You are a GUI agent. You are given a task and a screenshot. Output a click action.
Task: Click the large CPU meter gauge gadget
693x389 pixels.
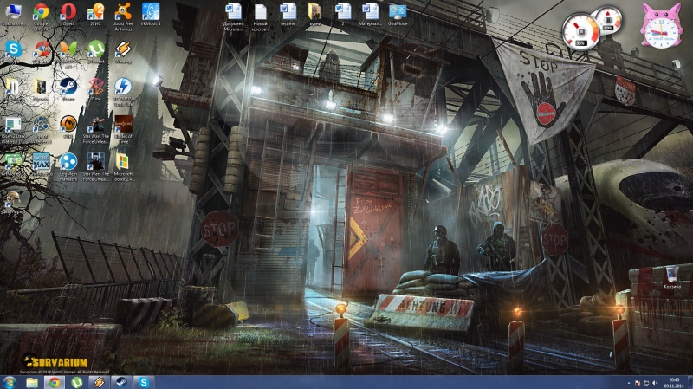coord(580,32)
